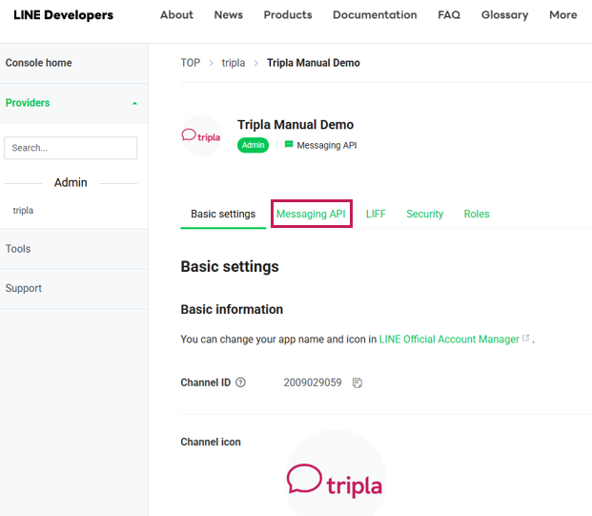The image size is (592, 516).
Task: Go to Console home
Action: pyautogui.click(x=39, y=63)
